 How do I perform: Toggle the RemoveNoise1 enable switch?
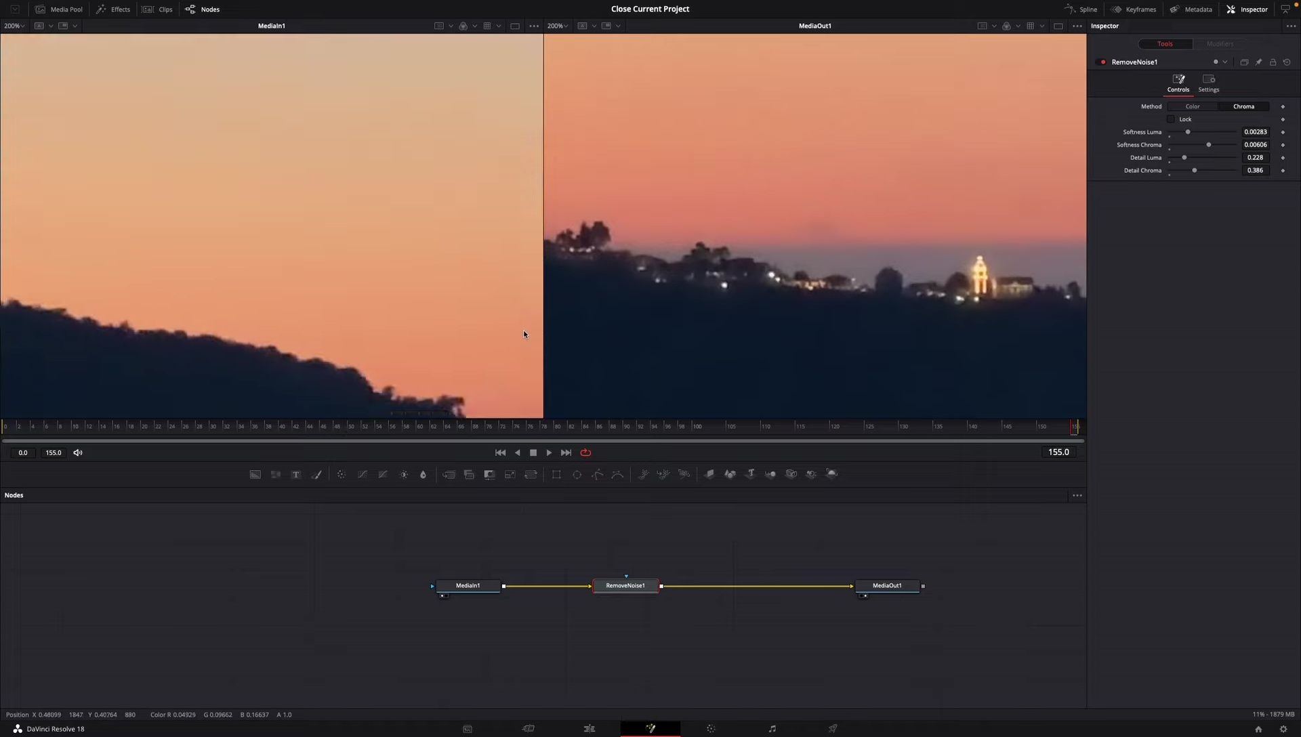(x=1102, y=62)
